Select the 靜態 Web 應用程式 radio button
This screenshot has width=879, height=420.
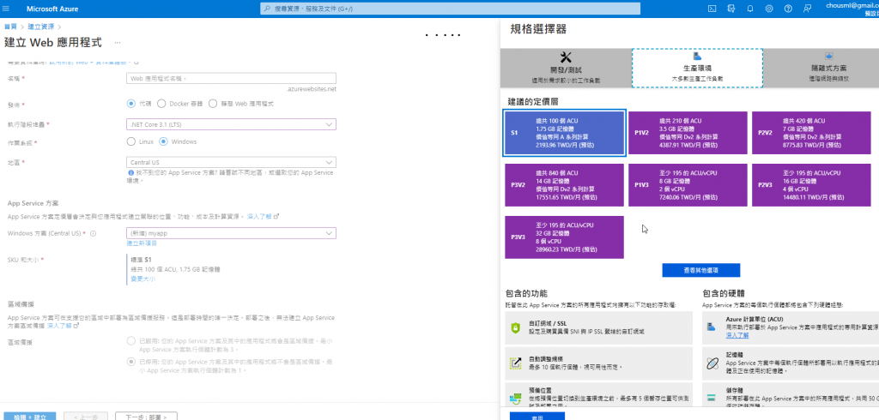click(x=213, y=103)
